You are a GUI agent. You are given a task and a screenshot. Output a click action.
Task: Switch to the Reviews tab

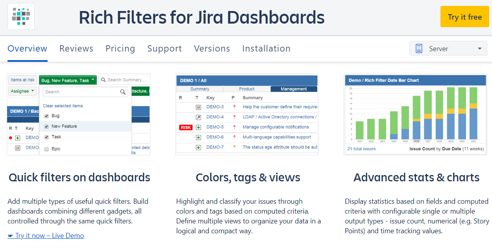click(x=76, y=49)
